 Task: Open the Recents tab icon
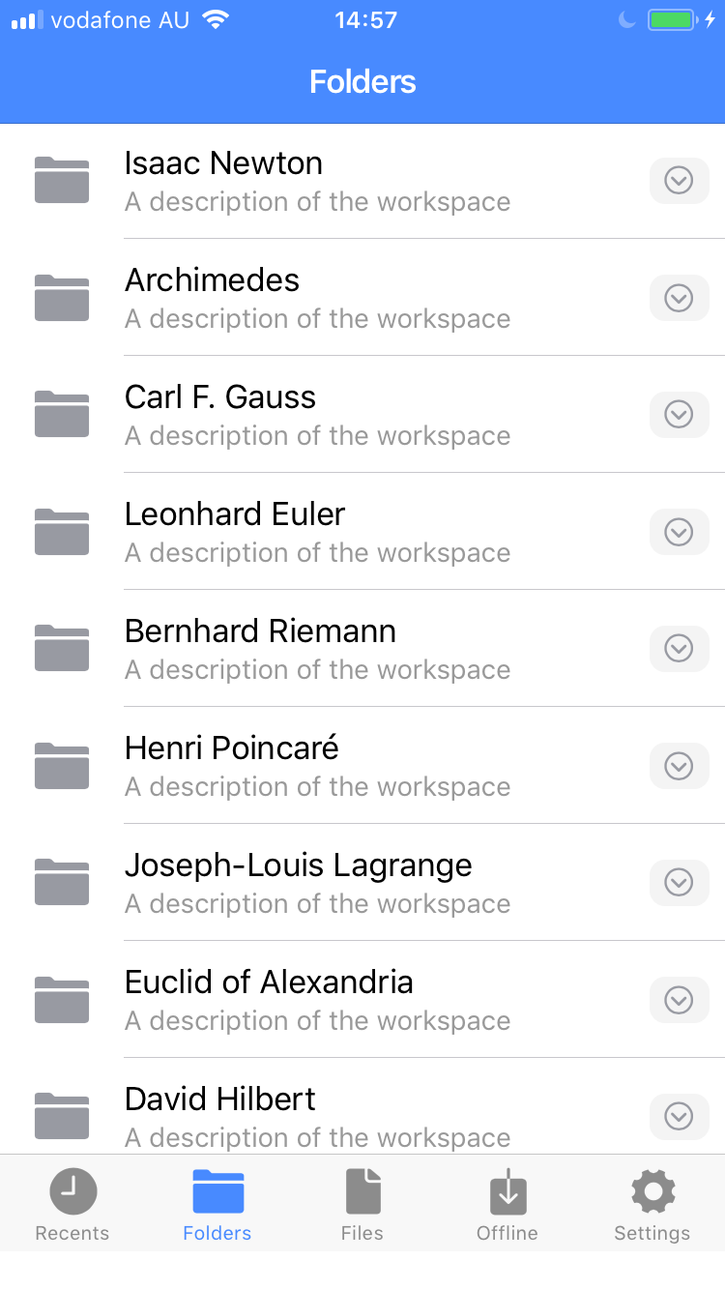pos(72,1191)
